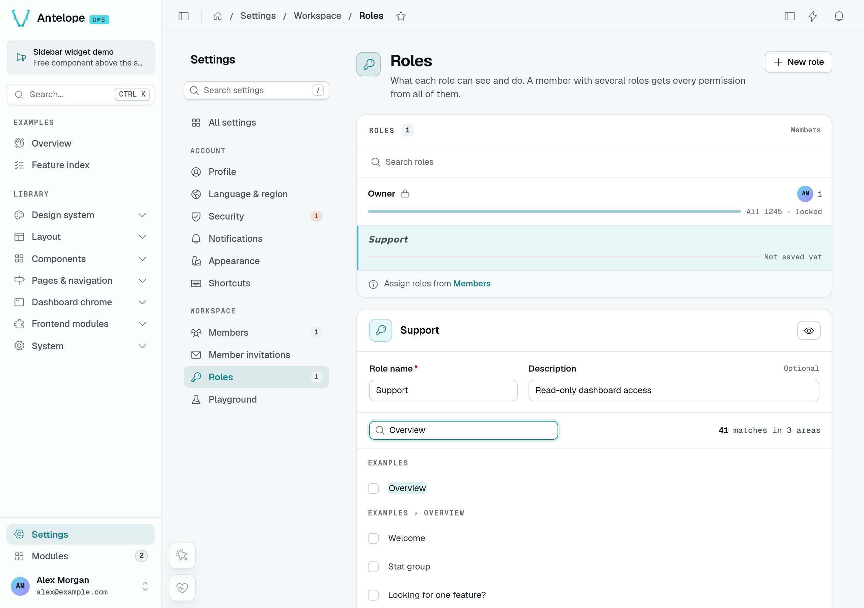Expand Pages & navigation chevron
The height and width of the screenshot is (608, 864).
pos(142,281)
